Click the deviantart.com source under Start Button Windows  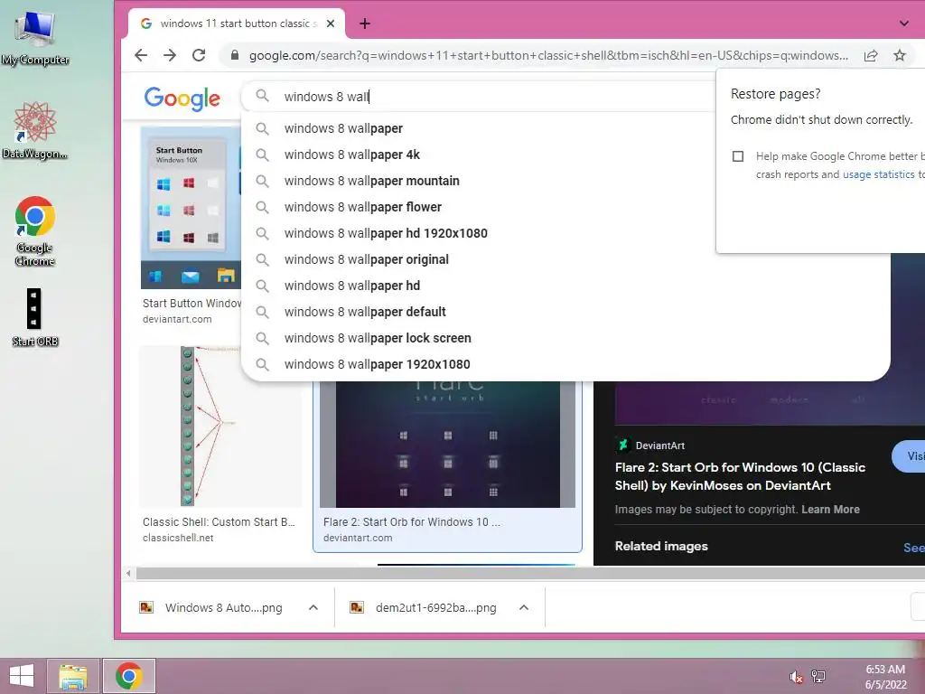pyautogui.click(x=177, y=319)
